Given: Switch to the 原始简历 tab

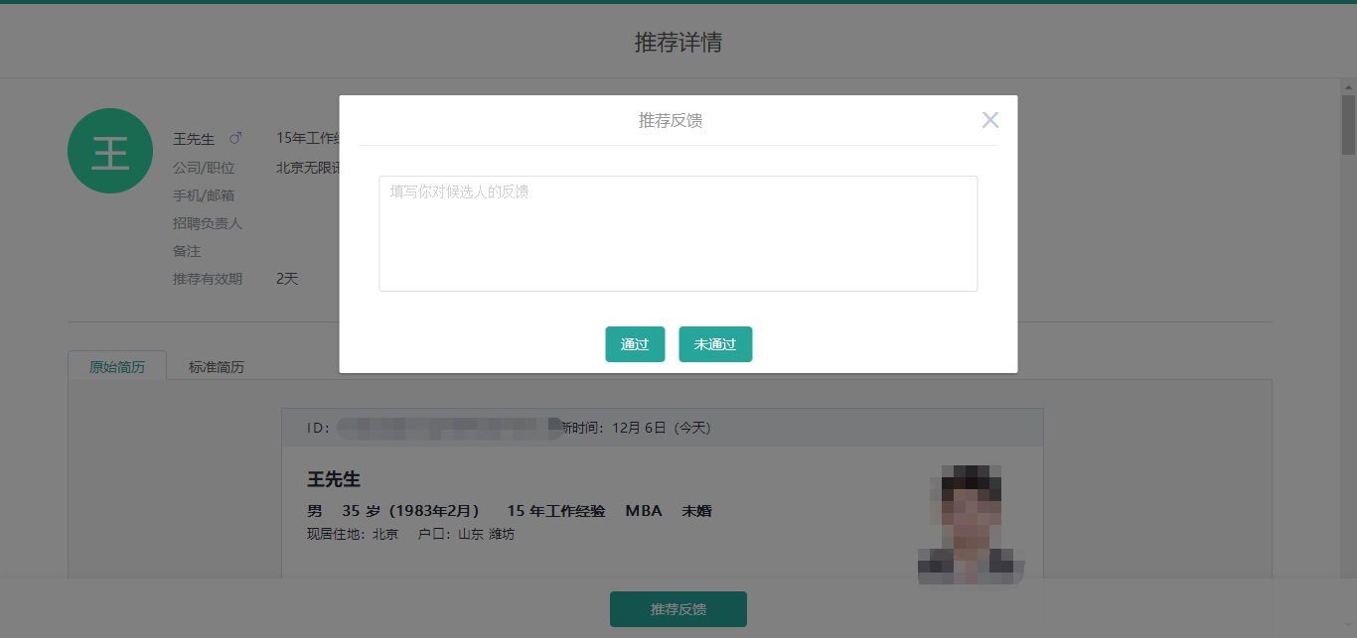Looking at the screenshot, I should point(117,367).
